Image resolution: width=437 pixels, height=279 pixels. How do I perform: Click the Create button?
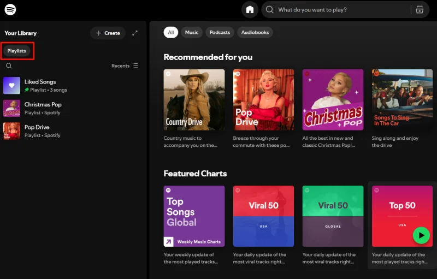point(108,33)
